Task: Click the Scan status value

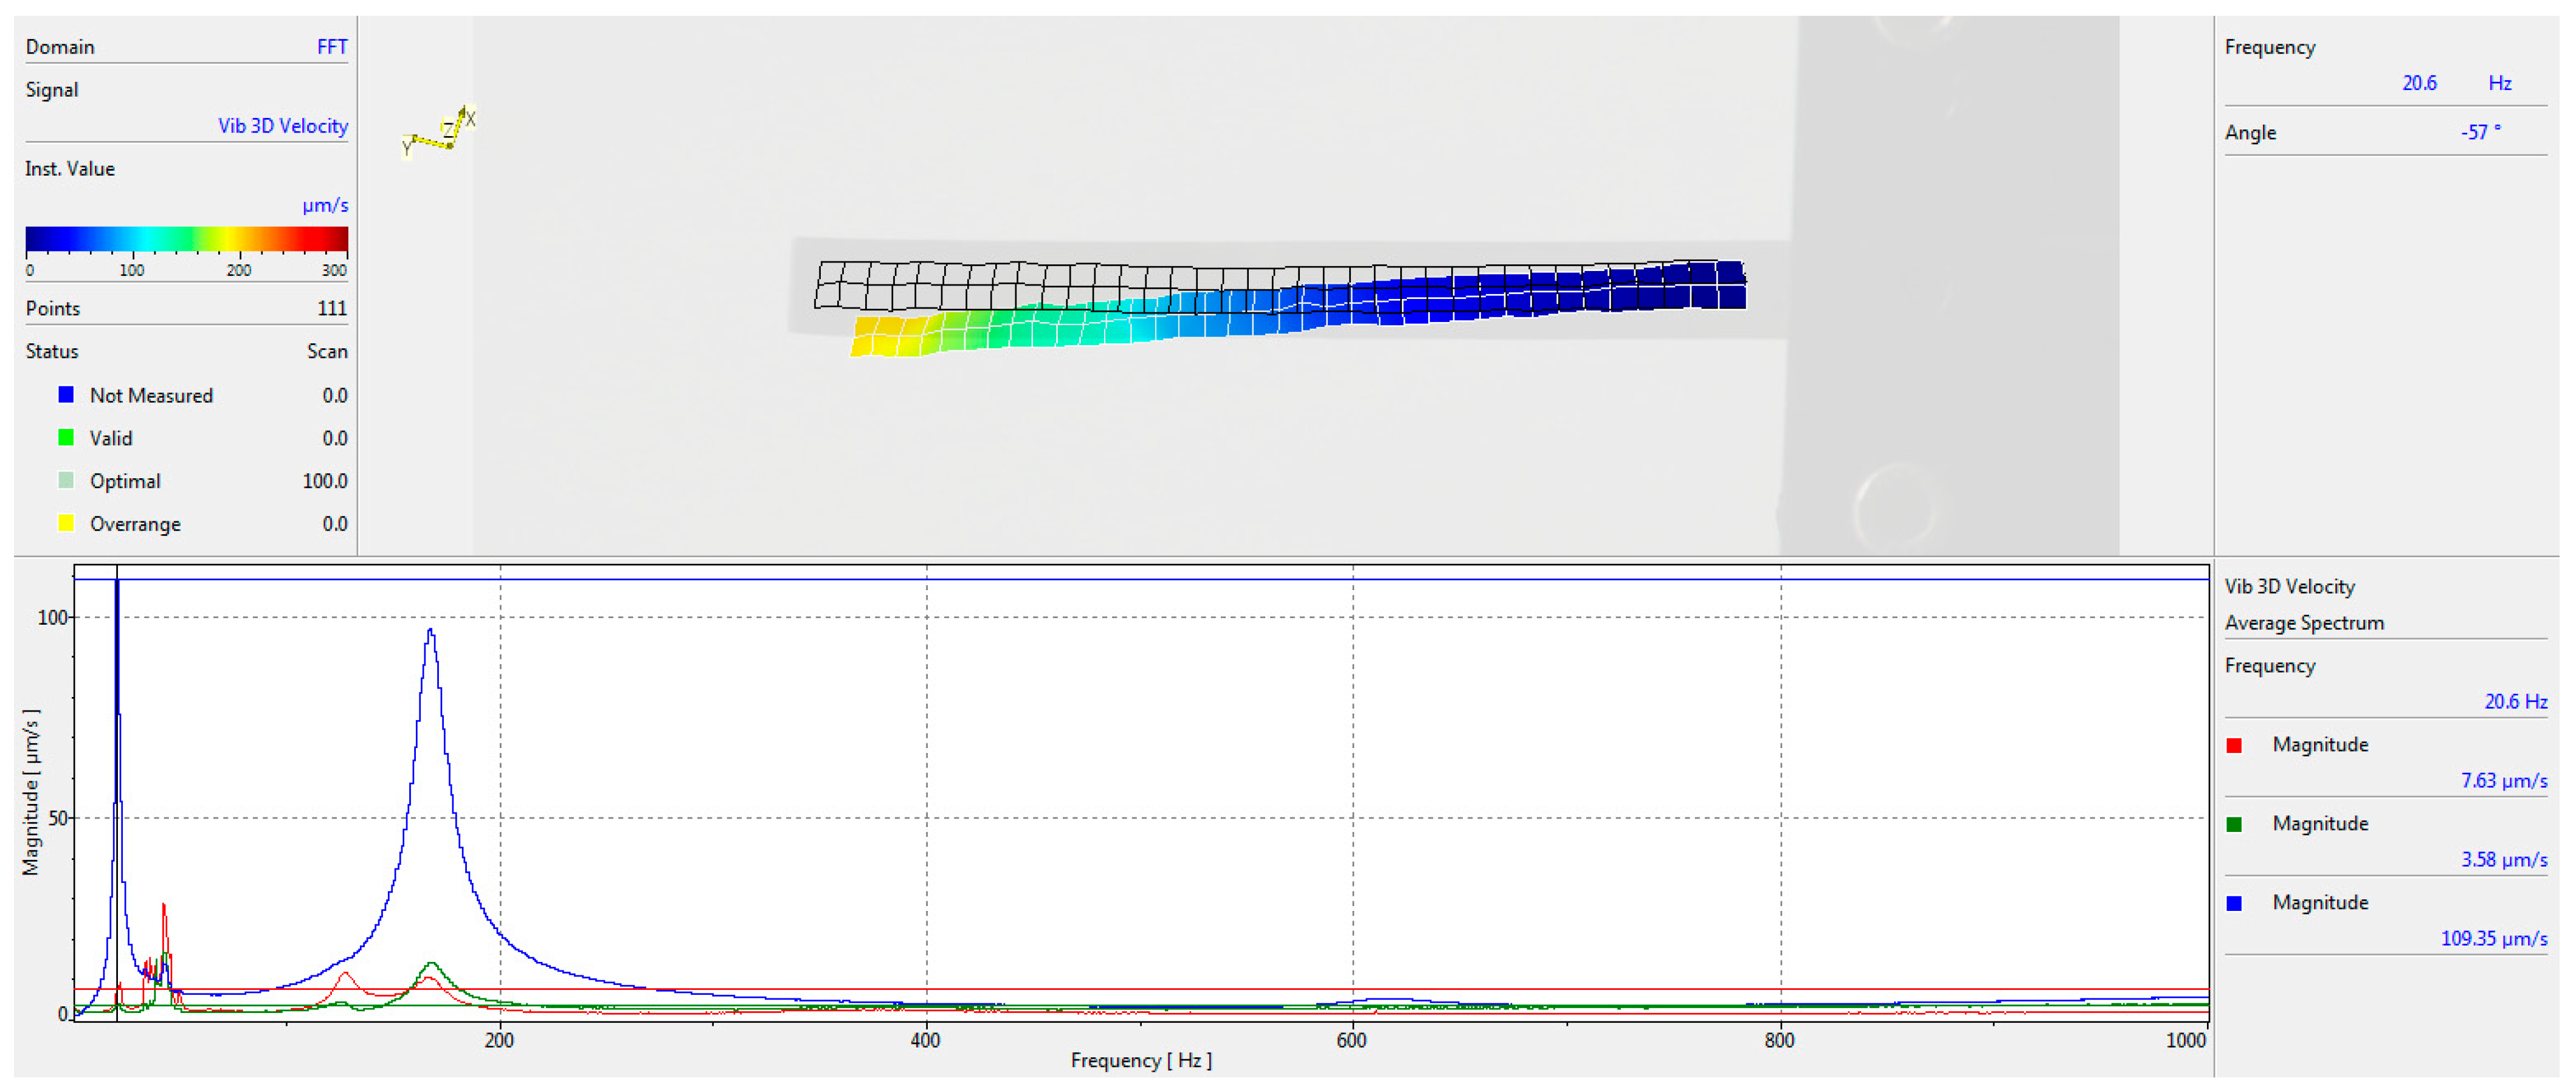Action: [326, 352]
